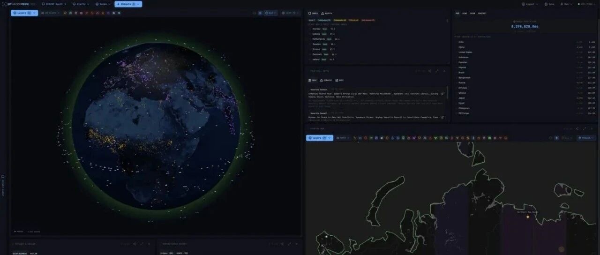Select the Finland row

[377, 49]
